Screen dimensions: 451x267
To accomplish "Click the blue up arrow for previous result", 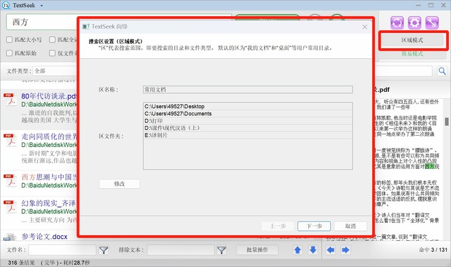I will tap(297, 250).
